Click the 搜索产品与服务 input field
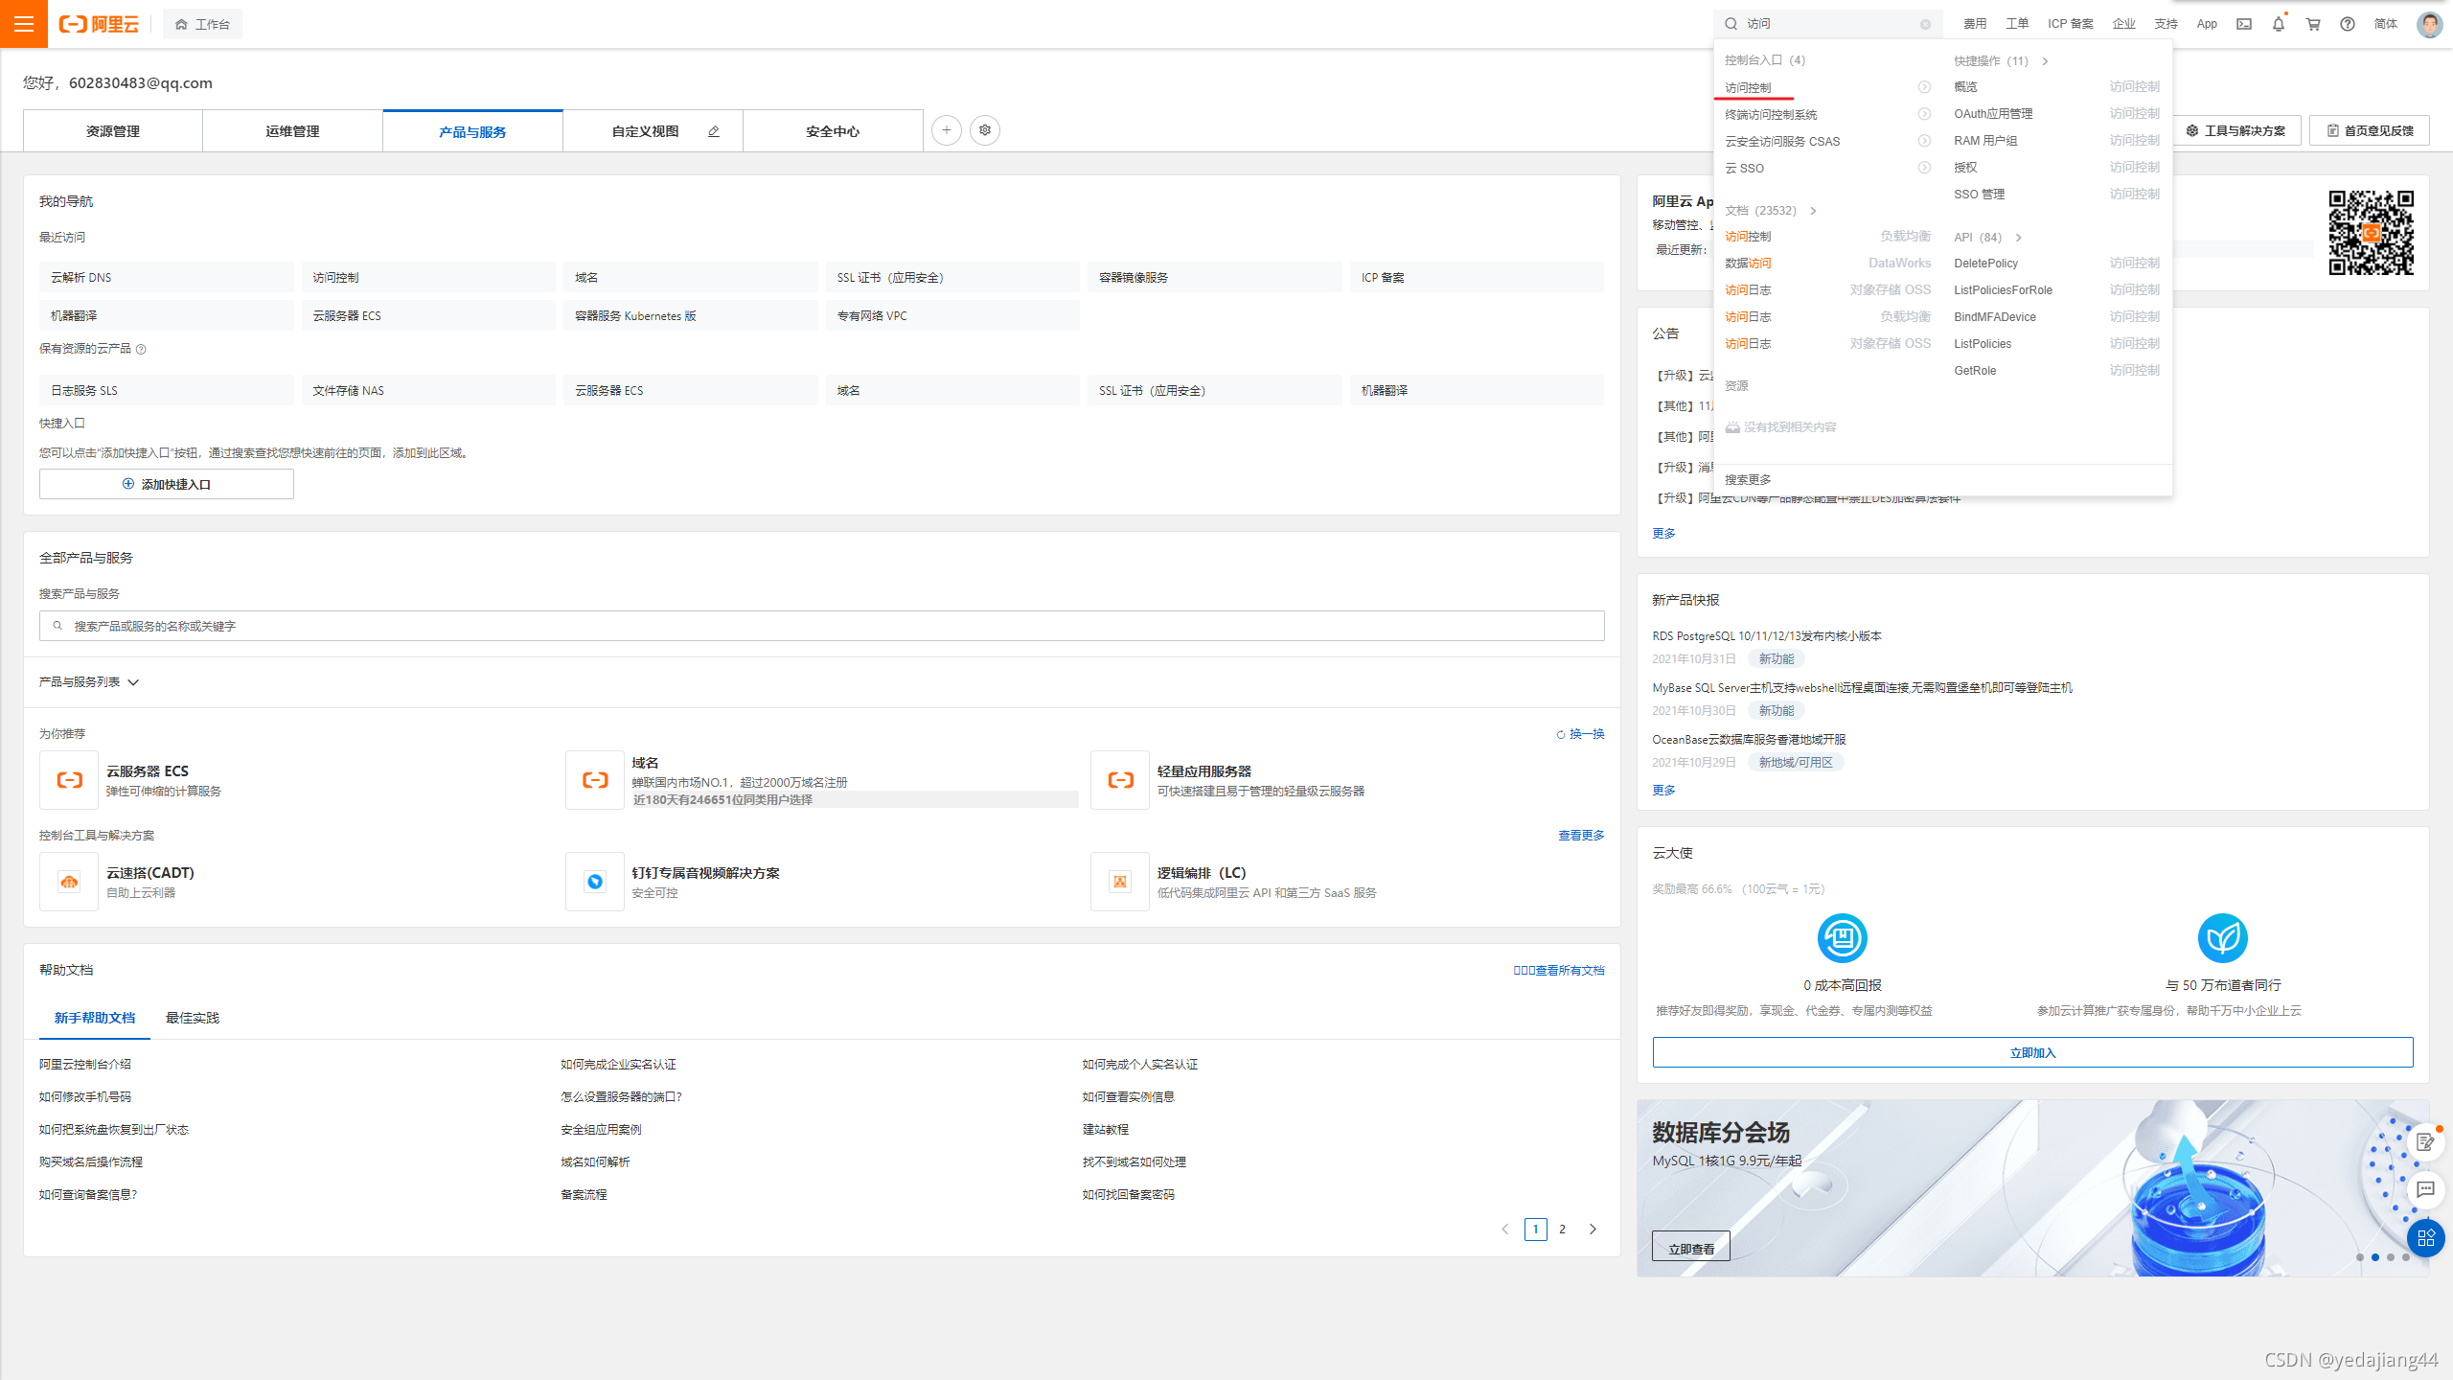The image size is (2453, 1380). [x=822, y=626]
